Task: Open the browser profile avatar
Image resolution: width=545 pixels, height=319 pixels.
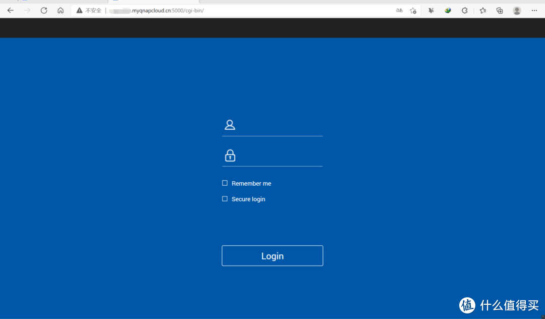Action: point(517,11)
